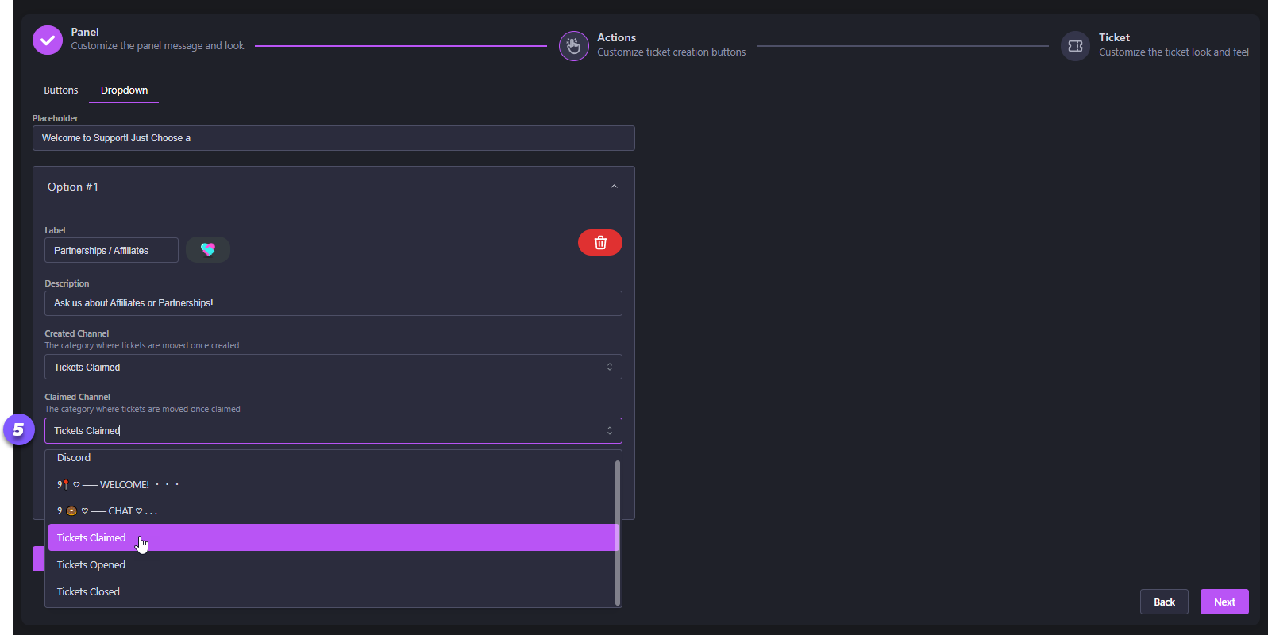Switch to the Buttons tab
Screen dimensions: 1268x635
click(x=61, y=90)
